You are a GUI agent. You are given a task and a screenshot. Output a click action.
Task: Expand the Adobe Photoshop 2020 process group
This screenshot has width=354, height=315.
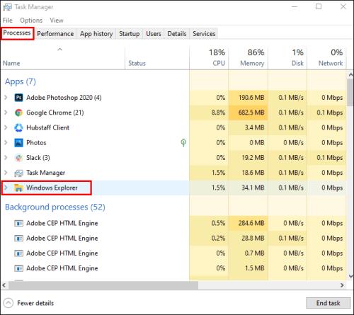(6, 98)
